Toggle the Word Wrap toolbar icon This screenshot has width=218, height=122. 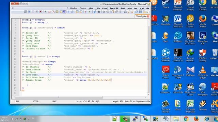72,12
